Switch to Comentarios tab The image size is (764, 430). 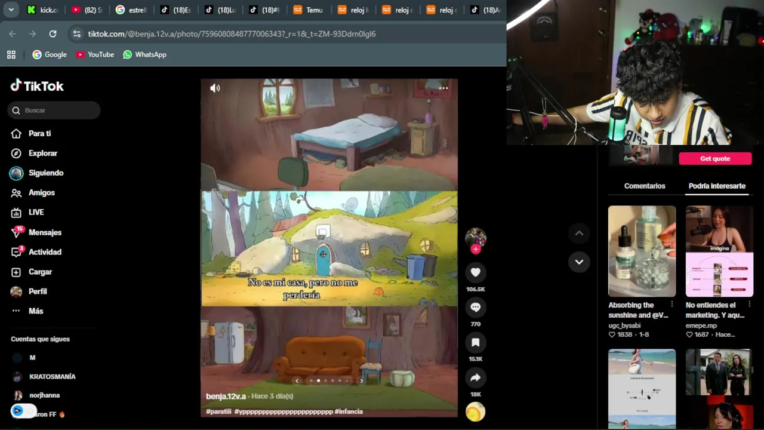point(645,186)
